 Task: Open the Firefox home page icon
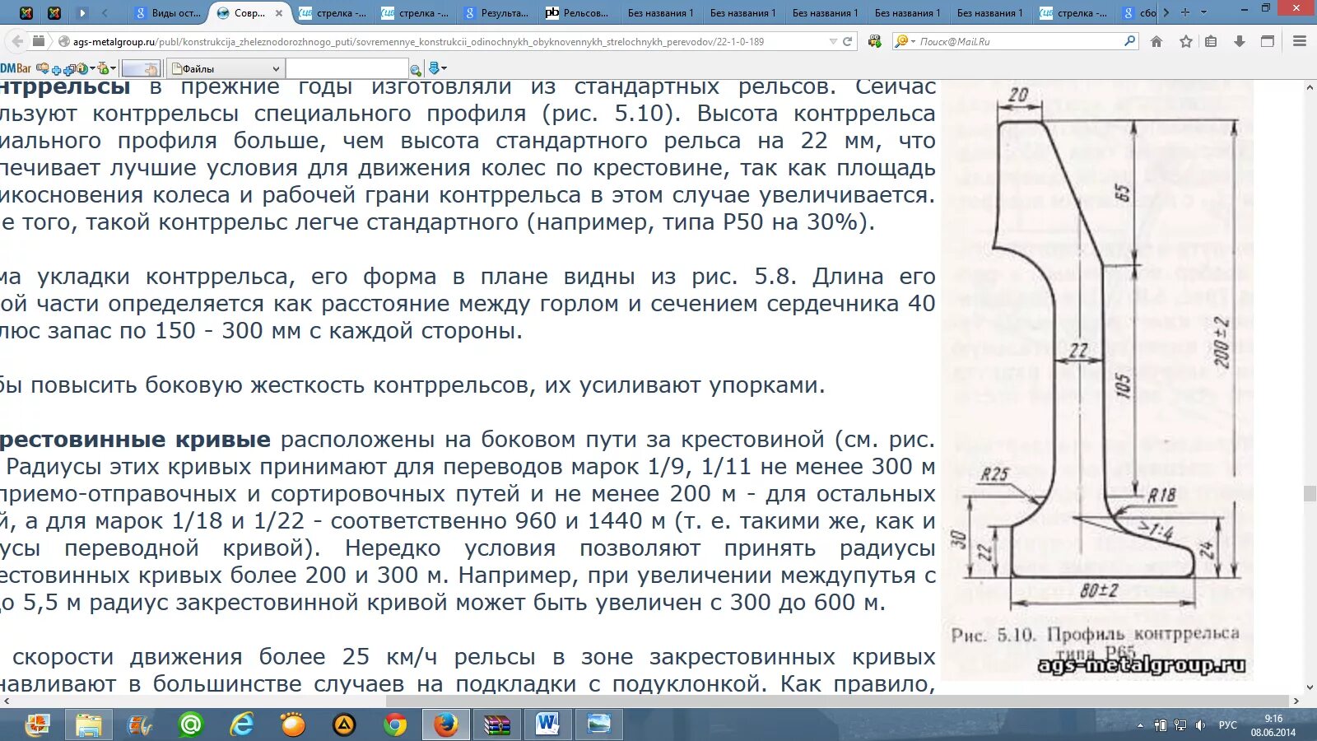click(x=1156, y=41)
